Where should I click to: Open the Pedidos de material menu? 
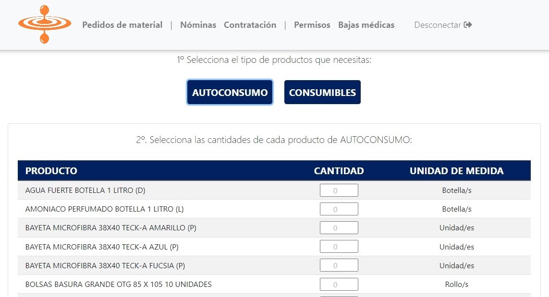pos(122,25)
